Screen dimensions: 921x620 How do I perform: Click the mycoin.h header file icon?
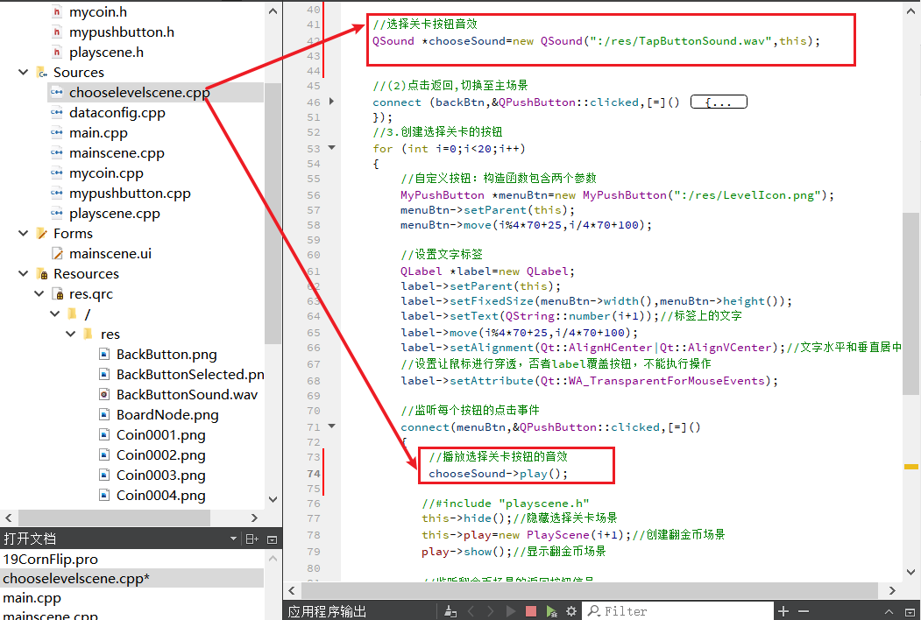tap(57, 11)
